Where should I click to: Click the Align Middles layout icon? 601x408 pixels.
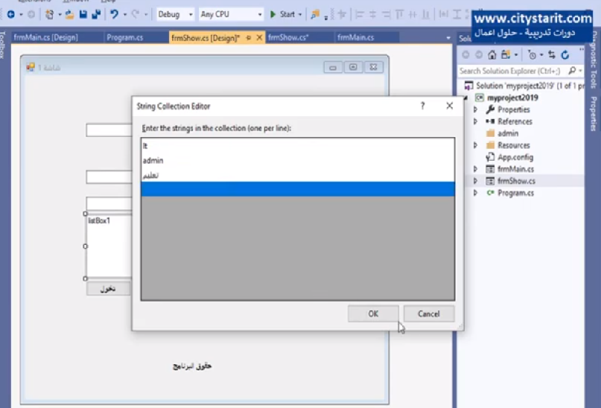coord(413,15)
